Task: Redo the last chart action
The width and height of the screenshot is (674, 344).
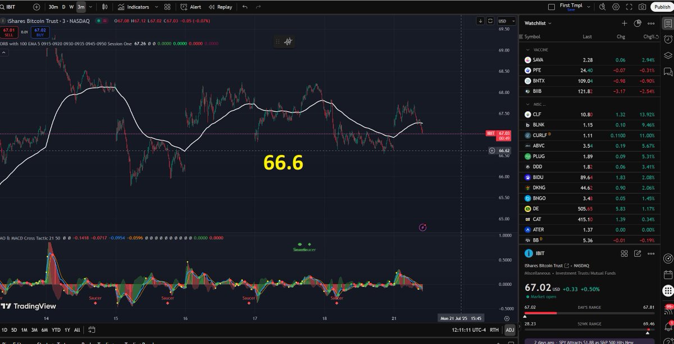Action: click(x=258, y=7)
